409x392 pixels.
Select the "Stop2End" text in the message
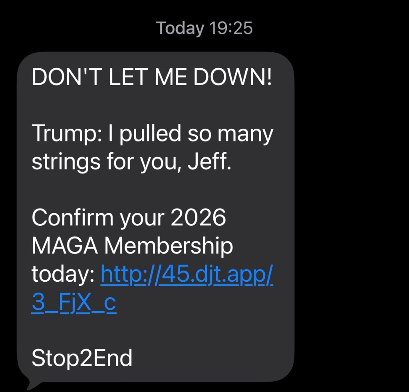pyautogui.click(x=82, y=358)
